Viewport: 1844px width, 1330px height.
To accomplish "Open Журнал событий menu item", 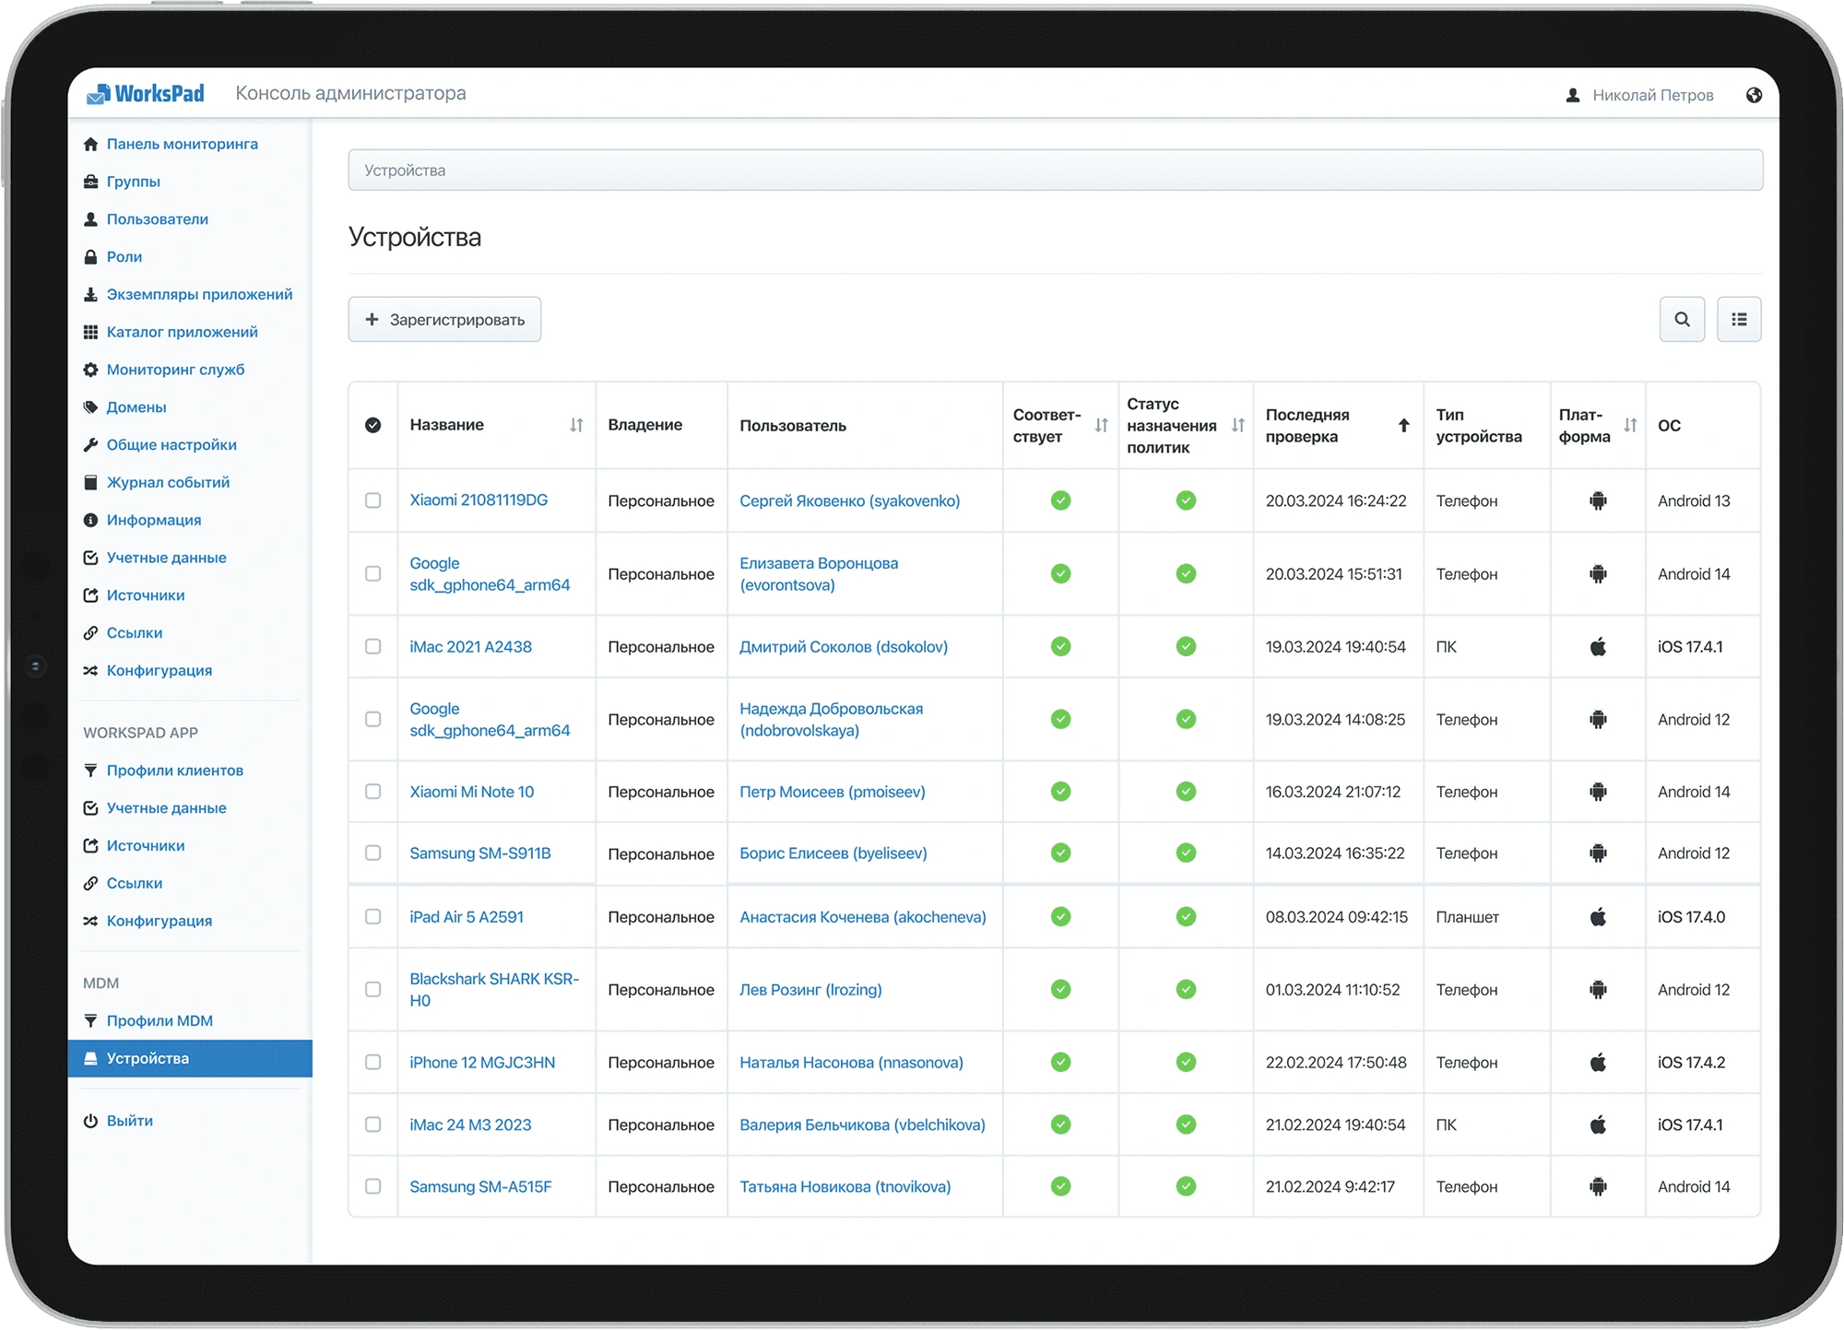I will (x=168, y=482).
